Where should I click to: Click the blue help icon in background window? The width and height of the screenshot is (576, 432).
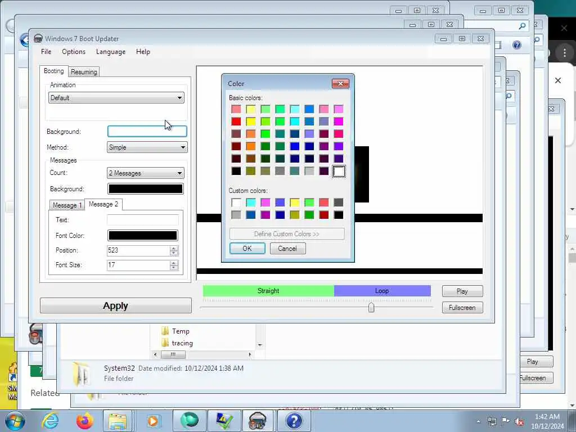pos(517,45)
